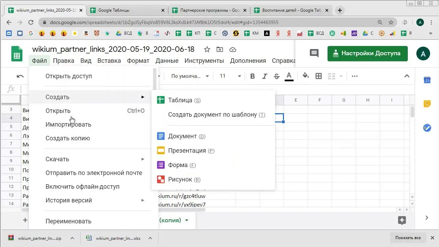439x247 pixels.
Task: Open a new browser tab
Action: click(x=340, y=10)
